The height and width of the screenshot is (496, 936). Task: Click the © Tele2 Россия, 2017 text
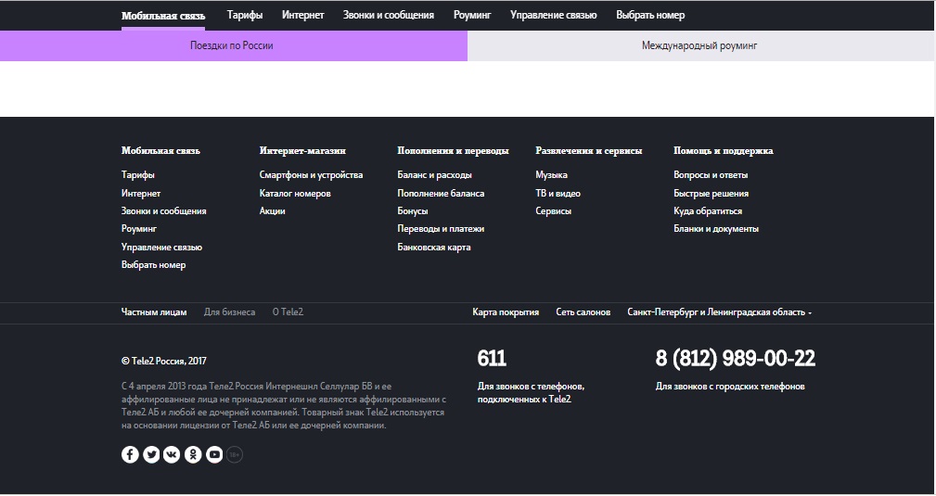click(164, 362)
